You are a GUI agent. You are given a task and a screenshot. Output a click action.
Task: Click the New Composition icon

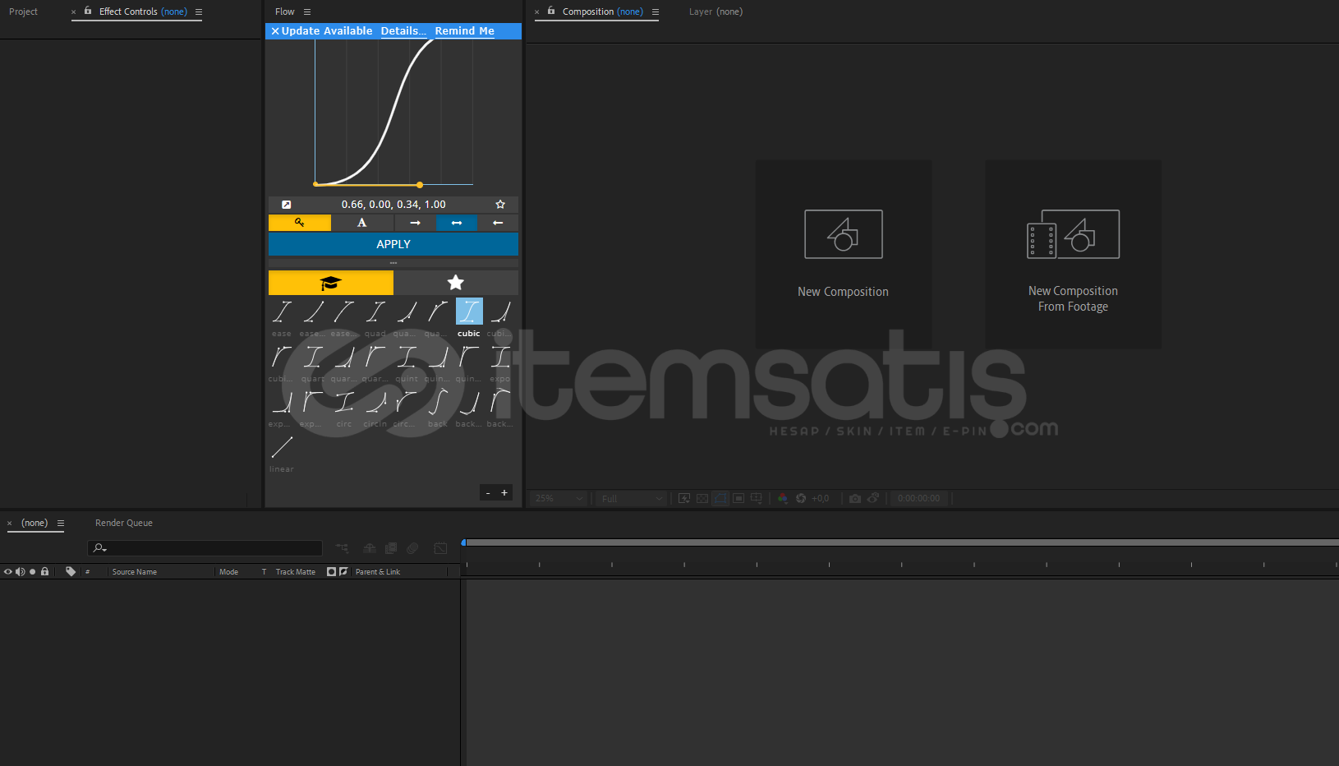coord(844,234)
